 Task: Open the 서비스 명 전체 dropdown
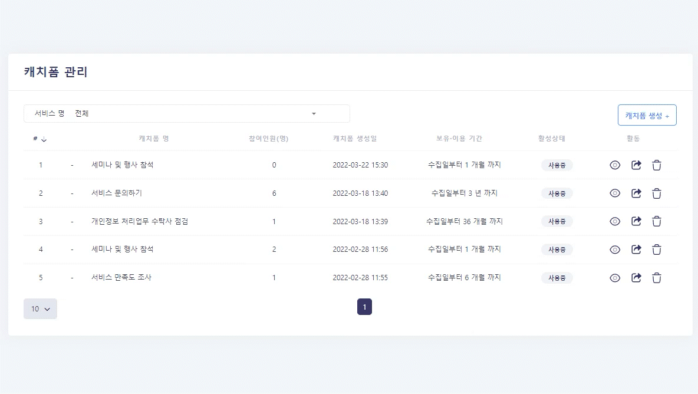(x=186, y=113)
